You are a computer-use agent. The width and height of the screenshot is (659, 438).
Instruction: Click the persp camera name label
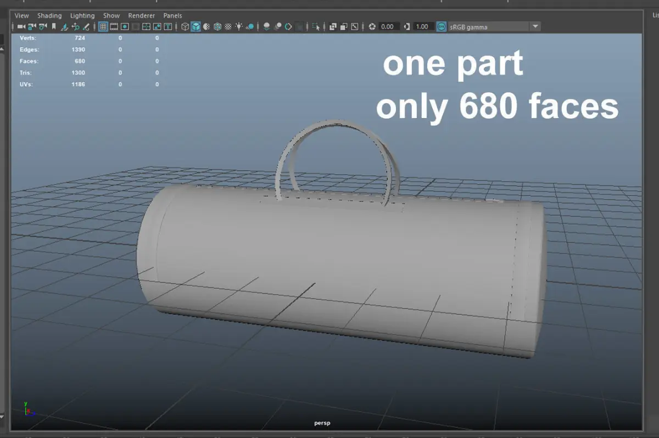point(322,423)
